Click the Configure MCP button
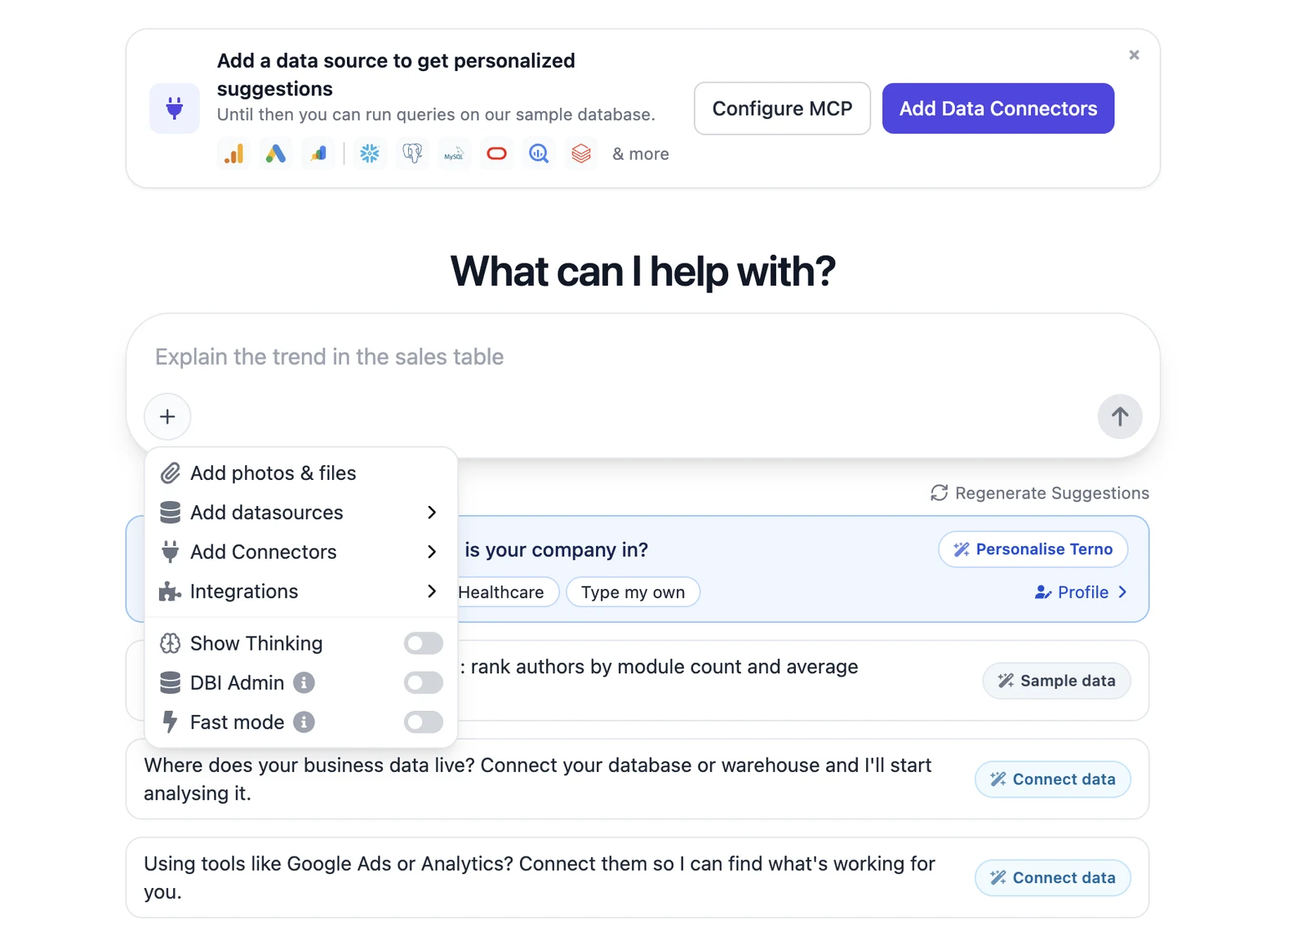Image resolution: width=1306 pixels, height=950 pixels. pyautogui.click(x=782, y=109)
